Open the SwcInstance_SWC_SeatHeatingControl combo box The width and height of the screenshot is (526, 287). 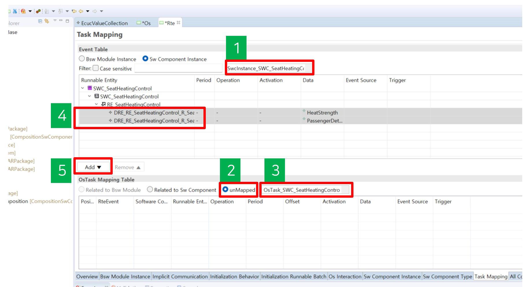308,68
